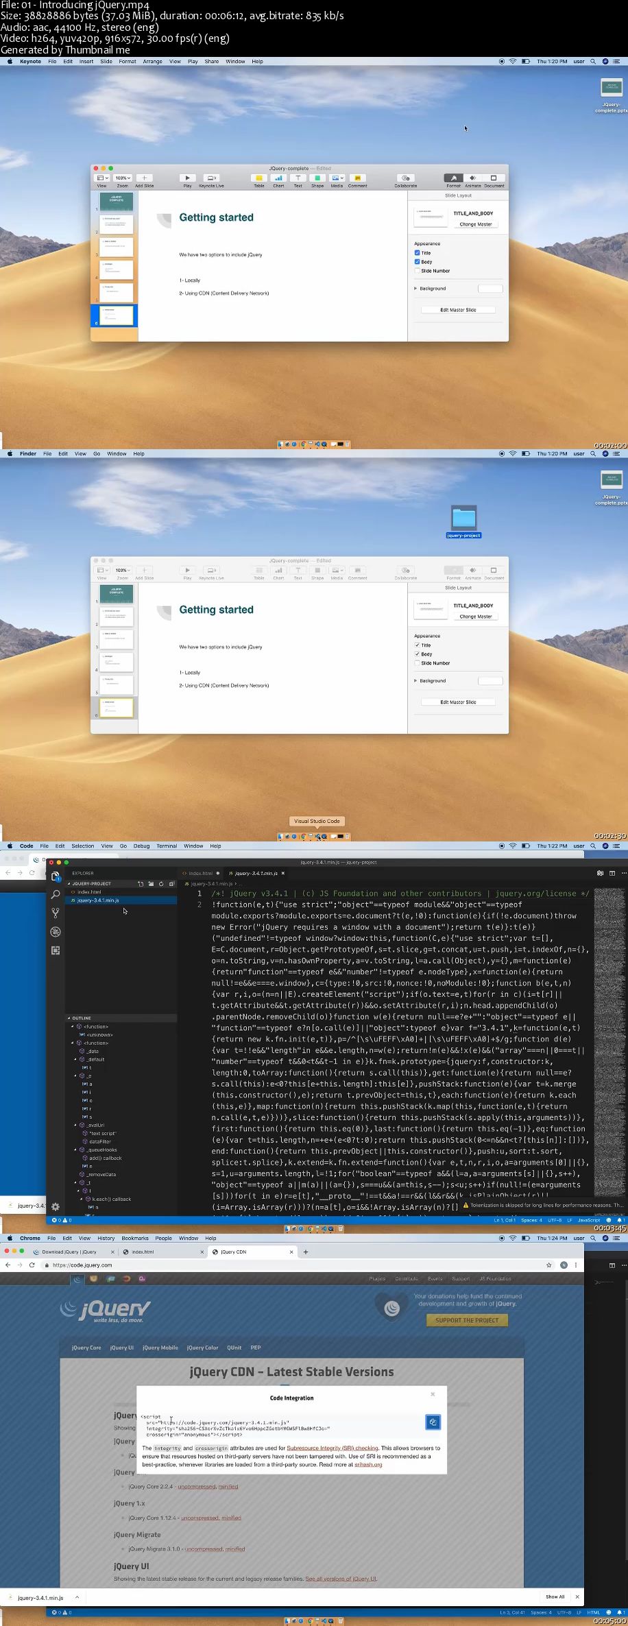Open the View dropdown in active Keynote toolbar

coord(101,178)
